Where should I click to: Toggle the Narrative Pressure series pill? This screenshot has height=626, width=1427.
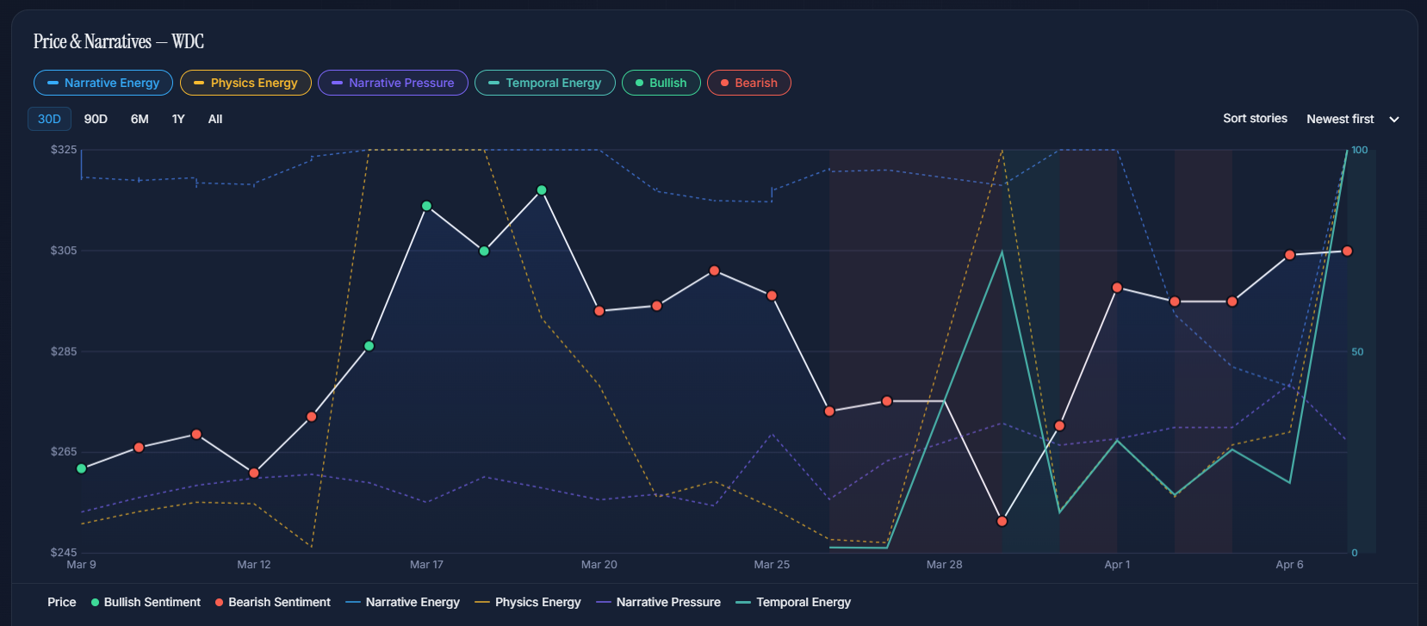(393, 83)
